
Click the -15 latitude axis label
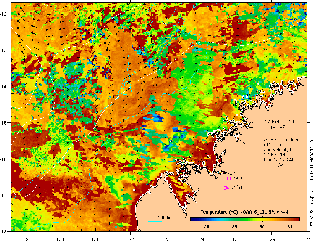(x=4, y=122)
